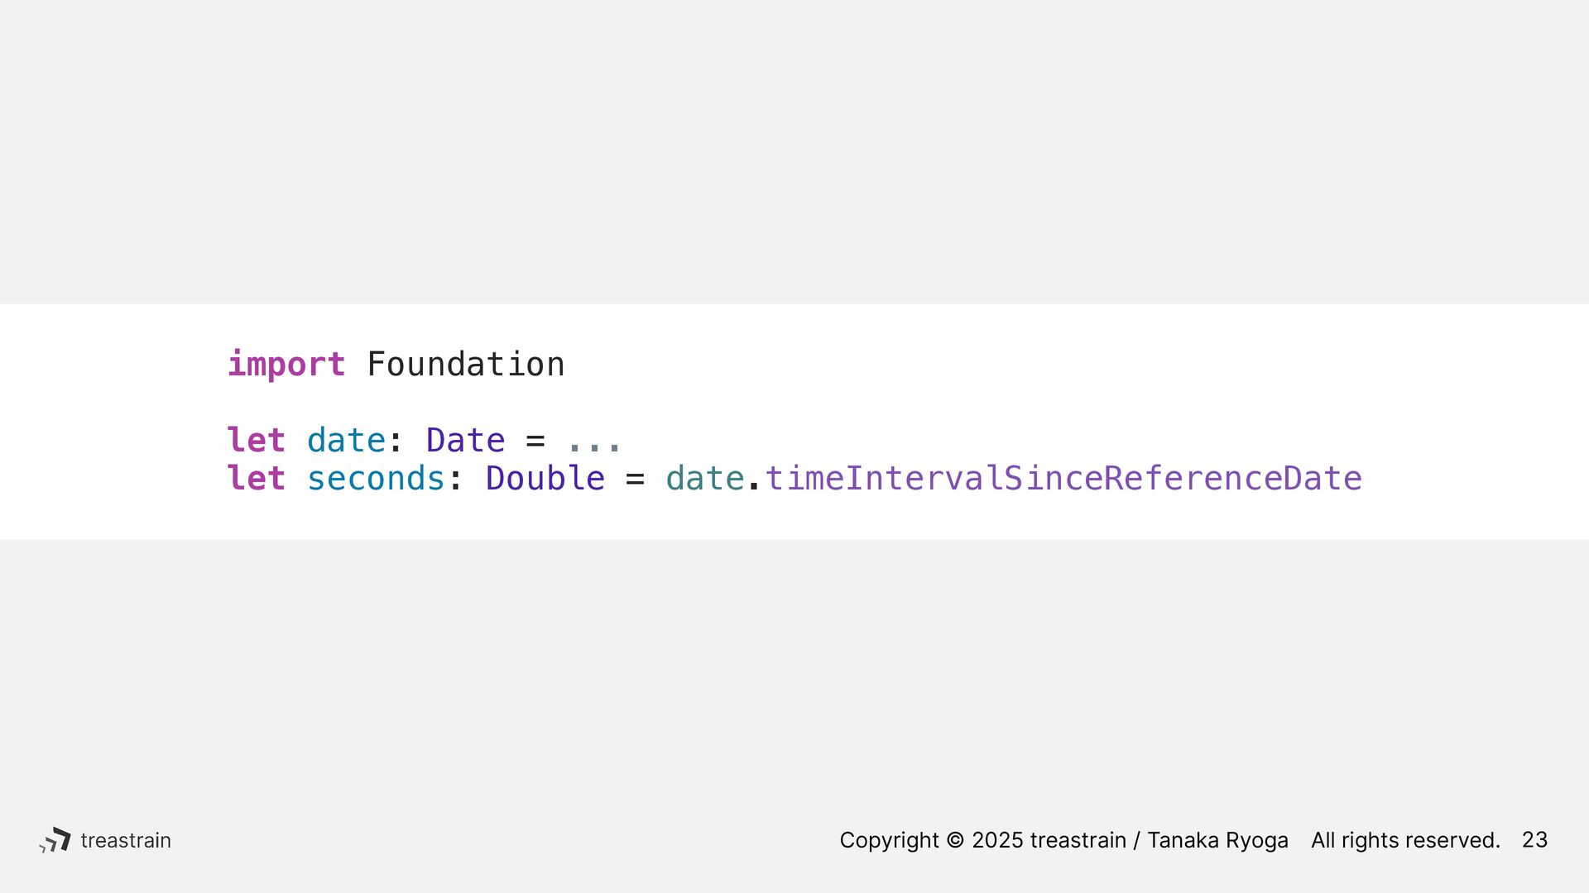Screen dimensions: 1589x893
Task: Click the All rights reserved text
Action: point(1405,841)
